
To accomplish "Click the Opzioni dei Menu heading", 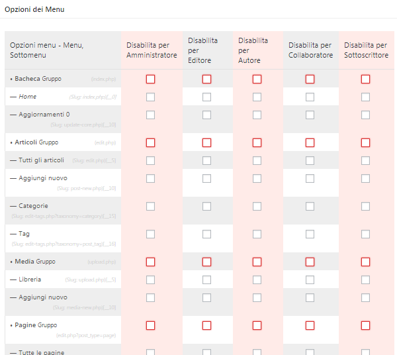I will tap(34, 10).
